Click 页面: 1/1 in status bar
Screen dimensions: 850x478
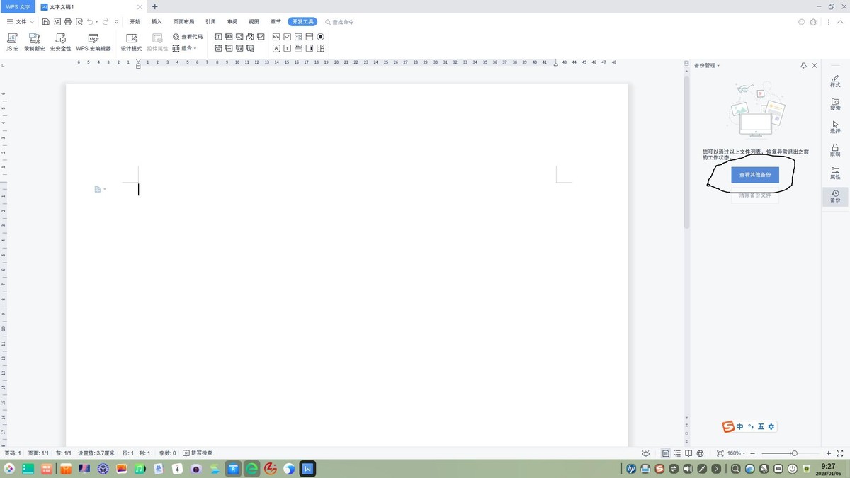pyautogui.click(x=38, y=453)
